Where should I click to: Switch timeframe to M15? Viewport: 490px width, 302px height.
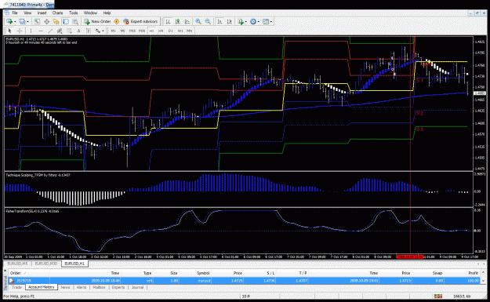[132, 31]
